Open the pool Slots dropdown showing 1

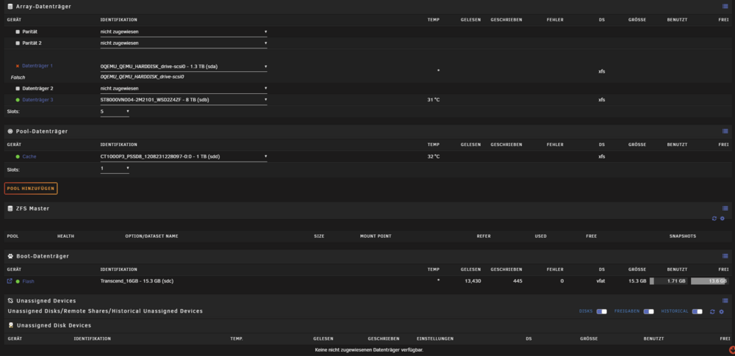pos(115,169)
